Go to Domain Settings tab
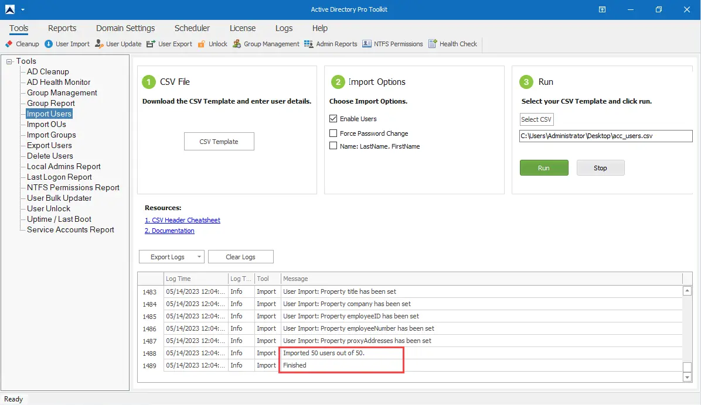 (125, 28)
